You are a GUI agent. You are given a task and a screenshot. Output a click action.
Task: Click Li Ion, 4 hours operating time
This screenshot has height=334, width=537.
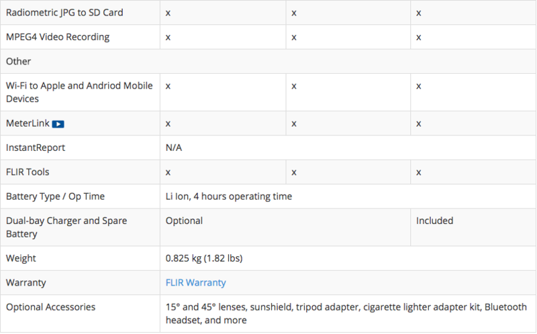pos(229,197)
